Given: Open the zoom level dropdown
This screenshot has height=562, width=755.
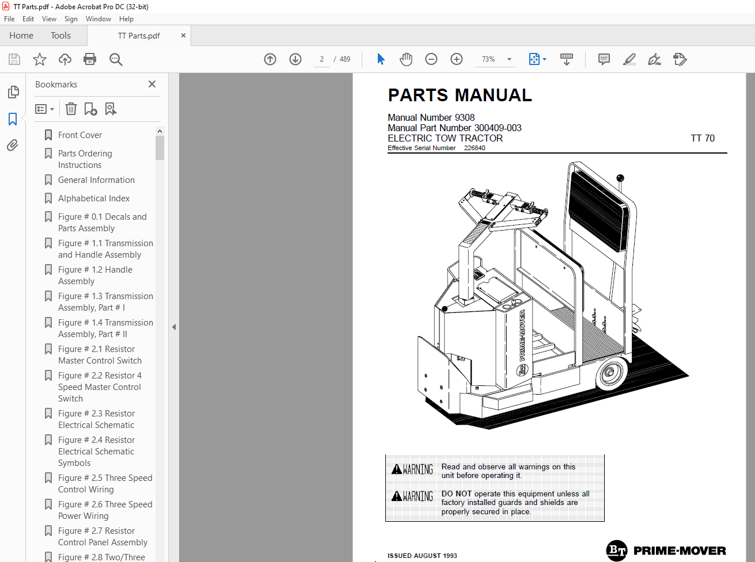Looking at the screenshot, I should (509, 59).
